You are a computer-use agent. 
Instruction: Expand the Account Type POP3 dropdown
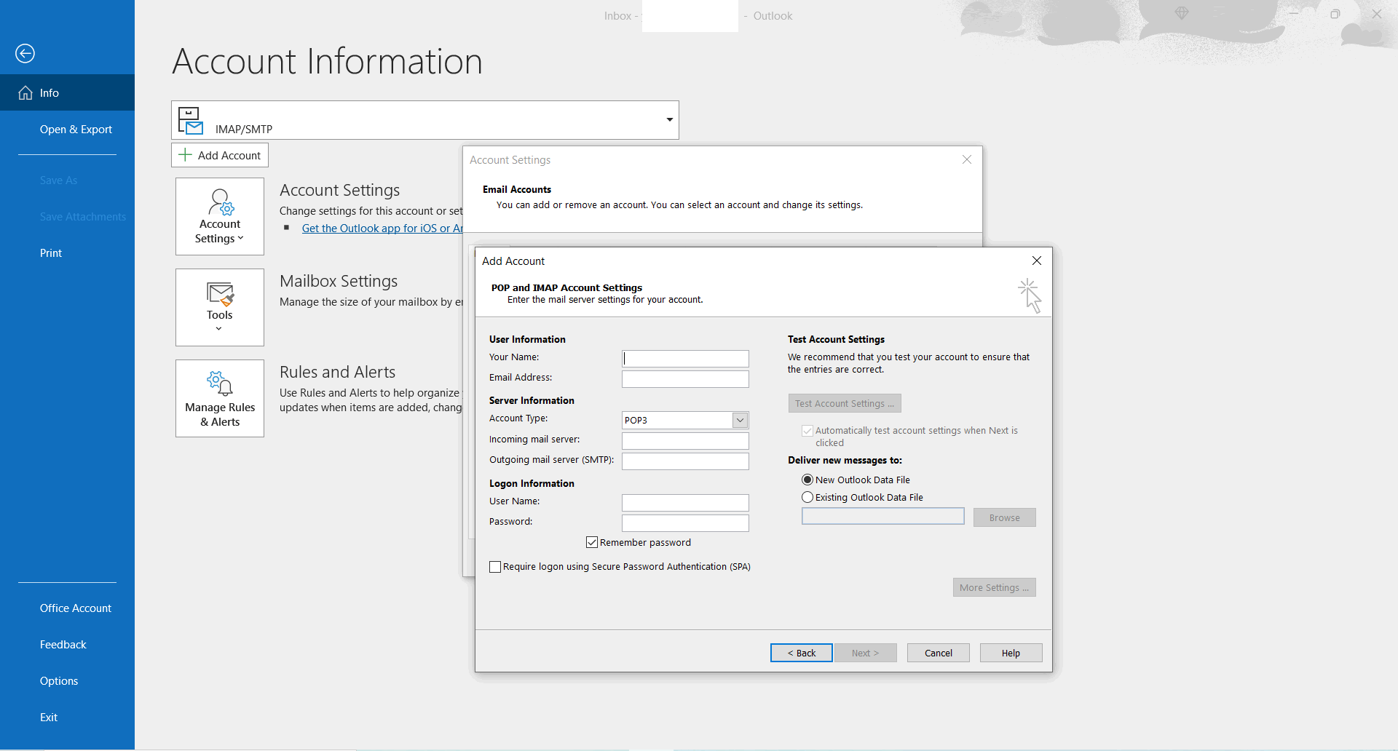coord(740,421)
